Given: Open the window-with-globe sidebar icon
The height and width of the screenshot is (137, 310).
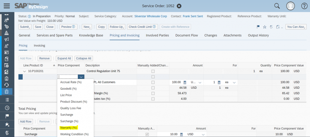Looking at the screenshot, I should tap(7, 65).
